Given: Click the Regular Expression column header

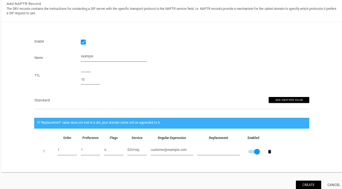Looking at the screenshot, I should (x=172, y=138).
